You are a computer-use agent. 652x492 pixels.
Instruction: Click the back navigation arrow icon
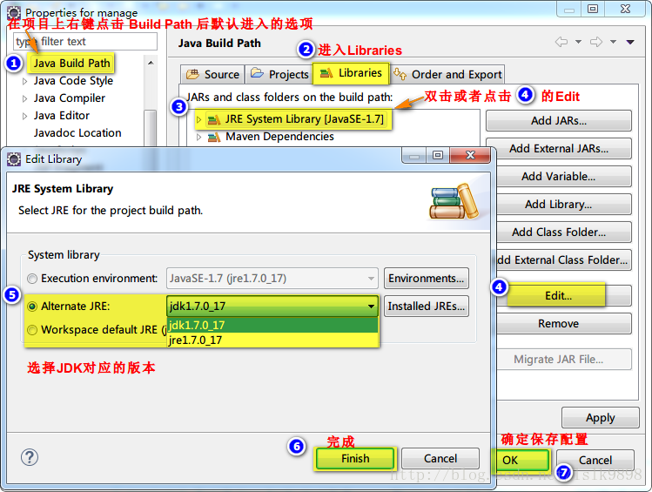click(561, 42)
